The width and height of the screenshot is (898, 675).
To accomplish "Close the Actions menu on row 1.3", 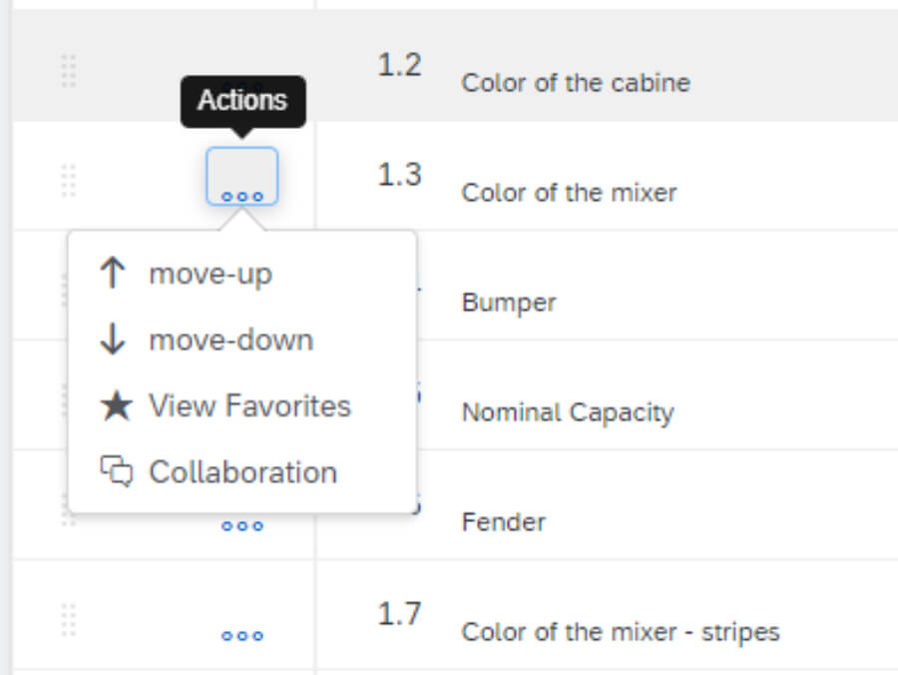I will (242, 177).
